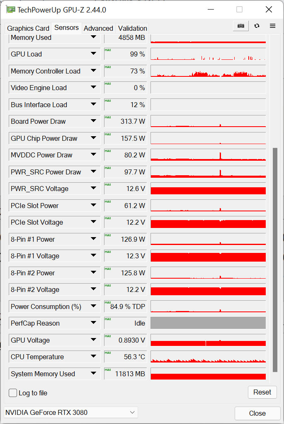Open the CPU Temperature sensor dropdown
This screenshot has width=284, height=424.
coord(93,357)
